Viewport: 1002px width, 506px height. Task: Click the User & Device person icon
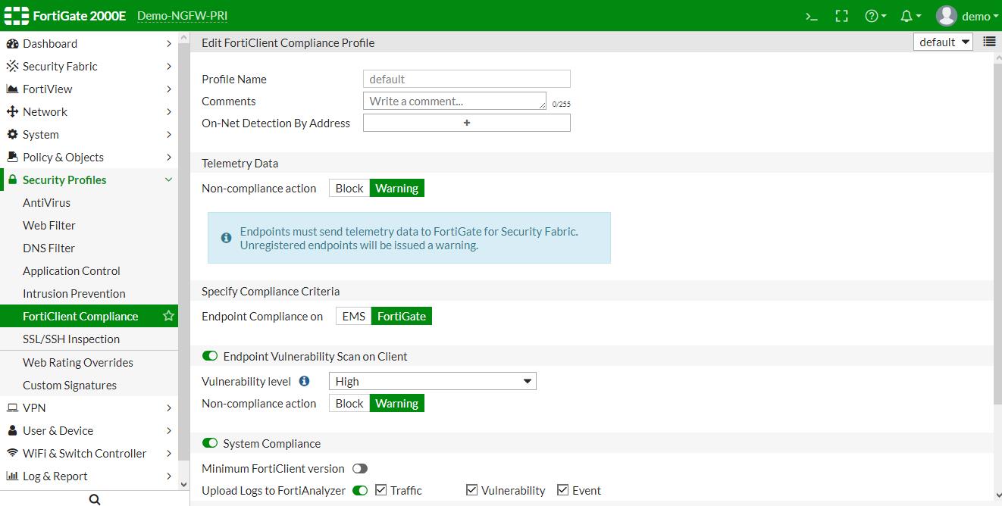pos(12,431)
